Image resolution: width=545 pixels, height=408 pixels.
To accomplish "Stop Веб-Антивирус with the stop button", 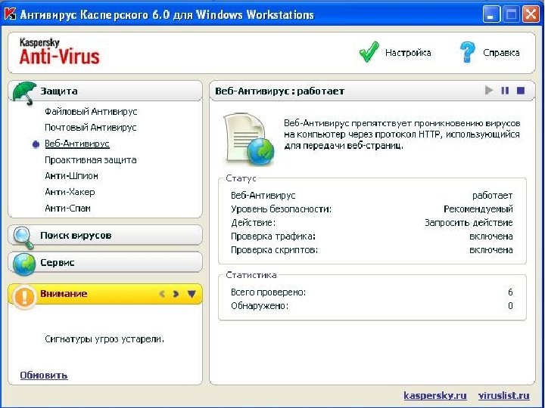I will point(520,91).
